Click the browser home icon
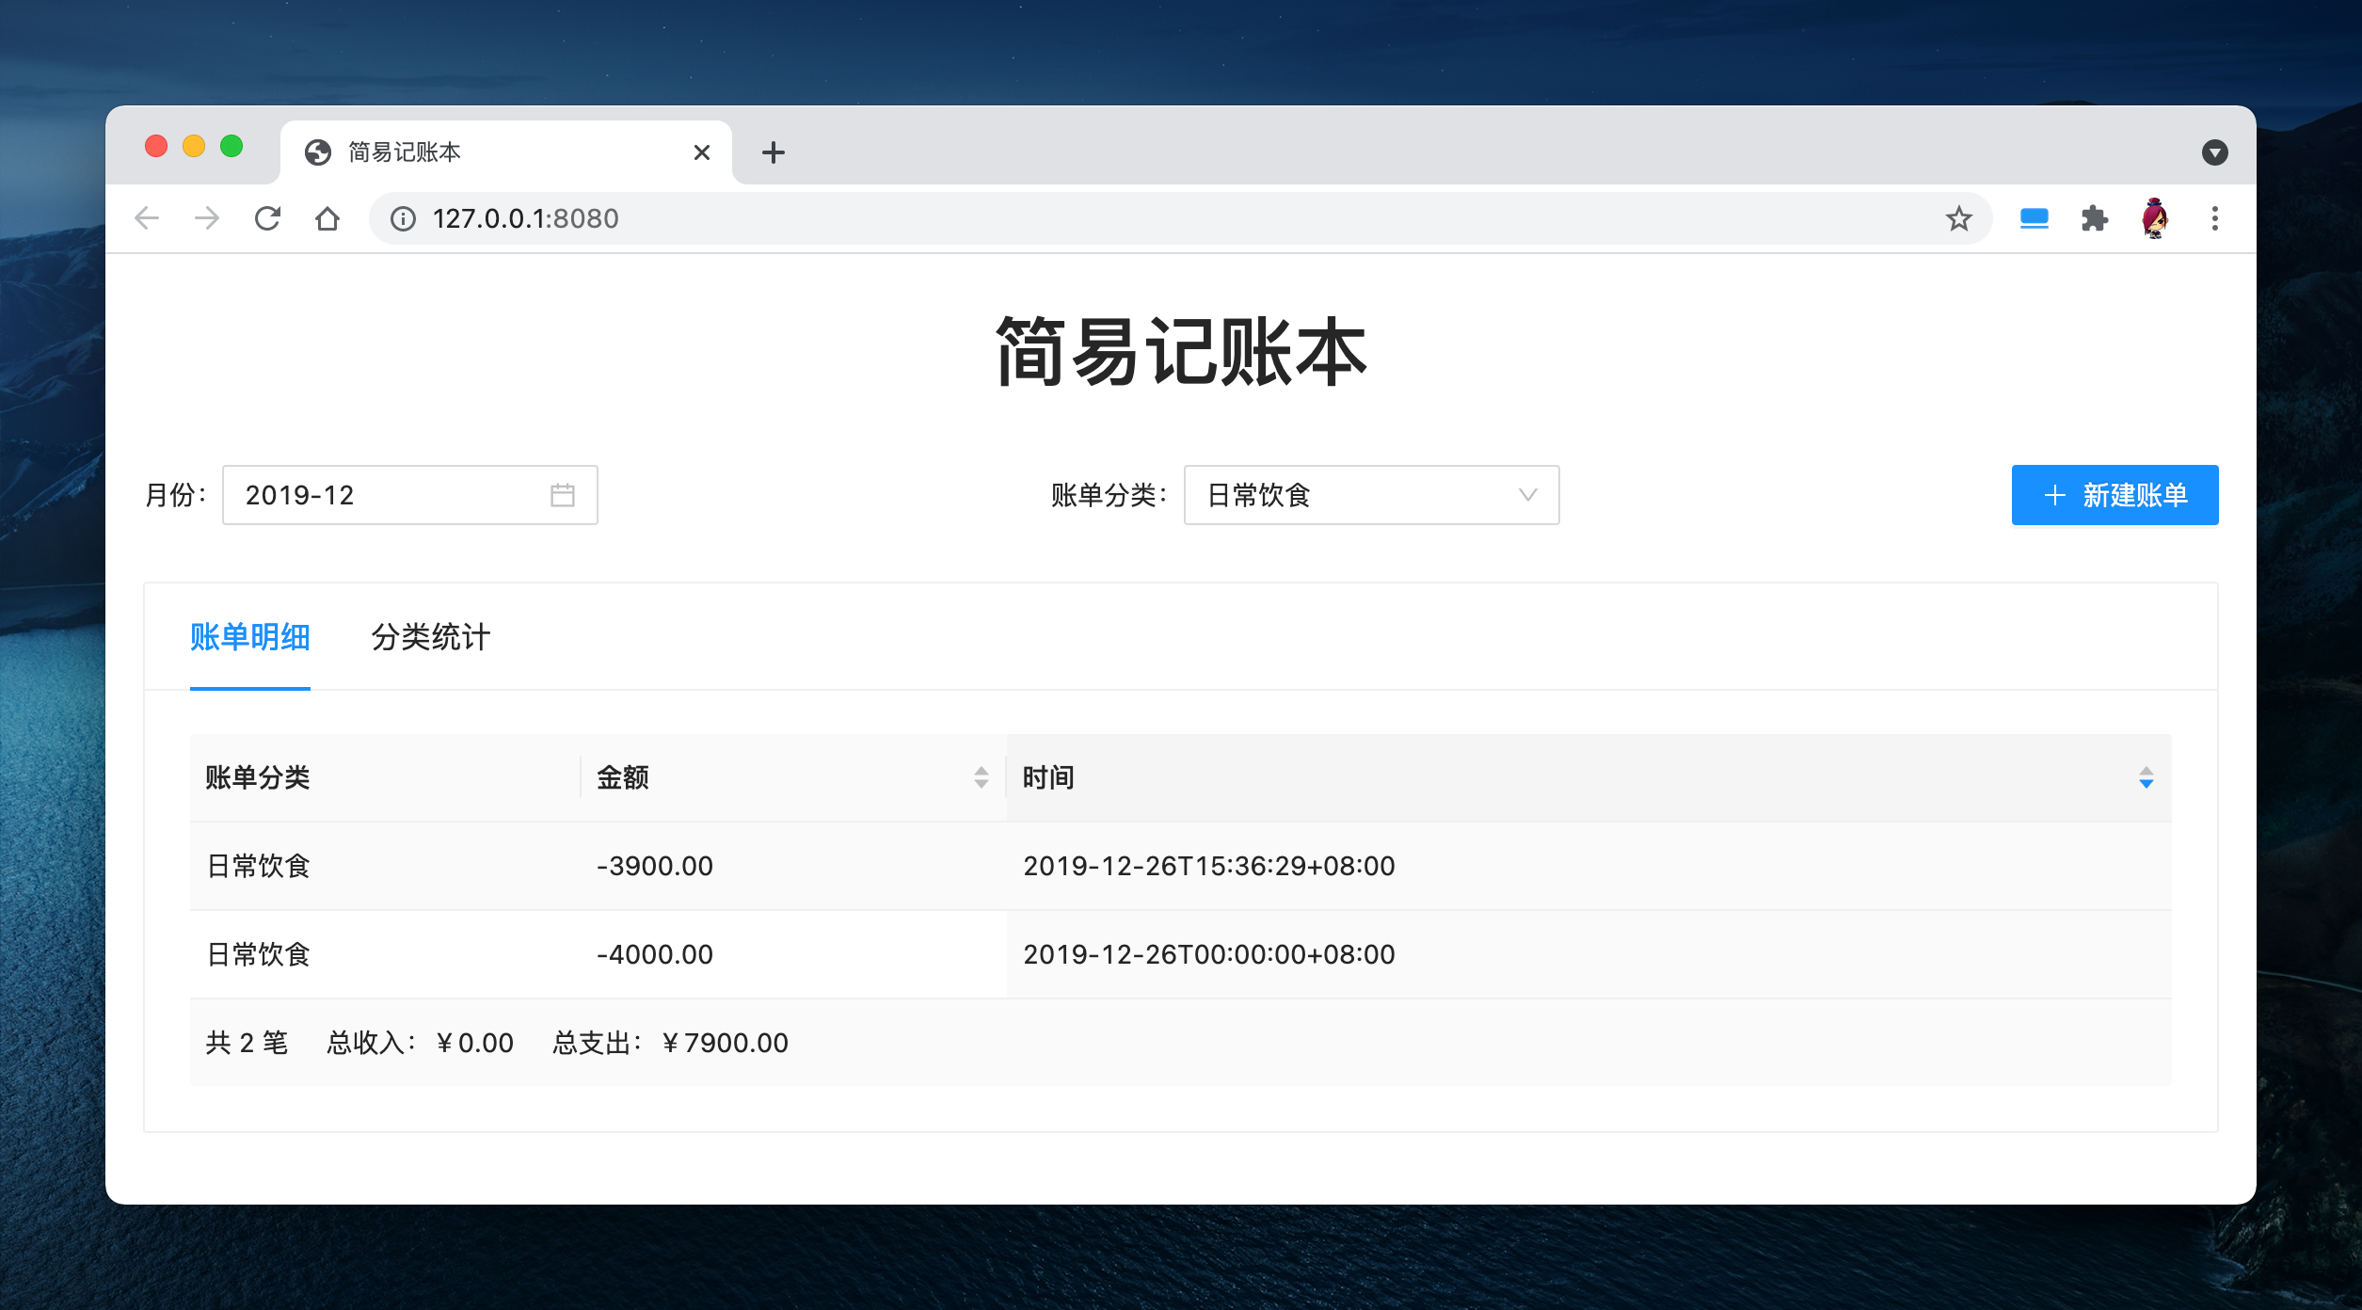 [327, 218]
